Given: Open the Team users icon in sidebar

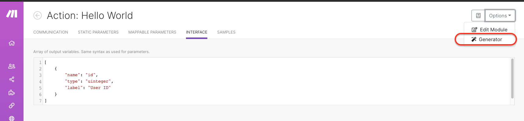Looking at the screenshot, I should point(12,66).
